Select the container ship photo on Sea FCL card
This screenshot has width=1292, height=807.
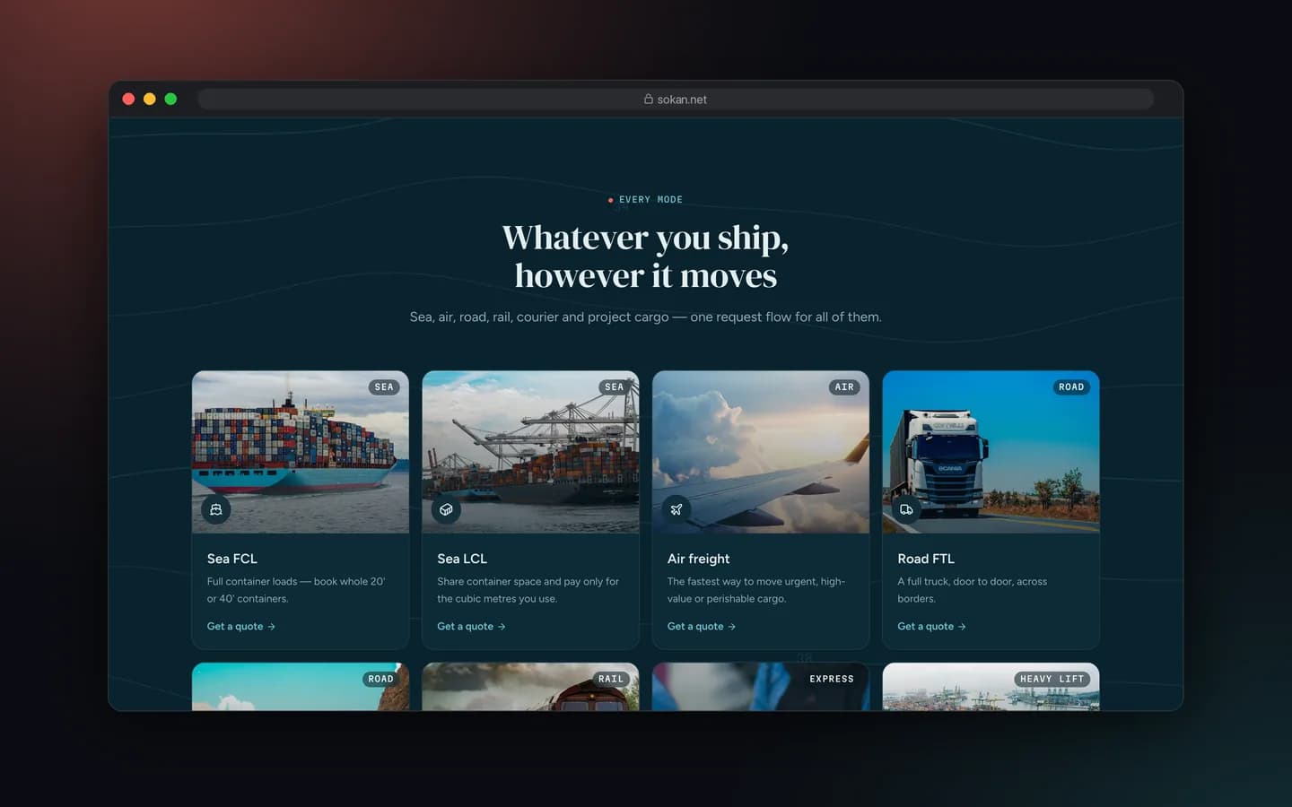[x=301, y=452]
